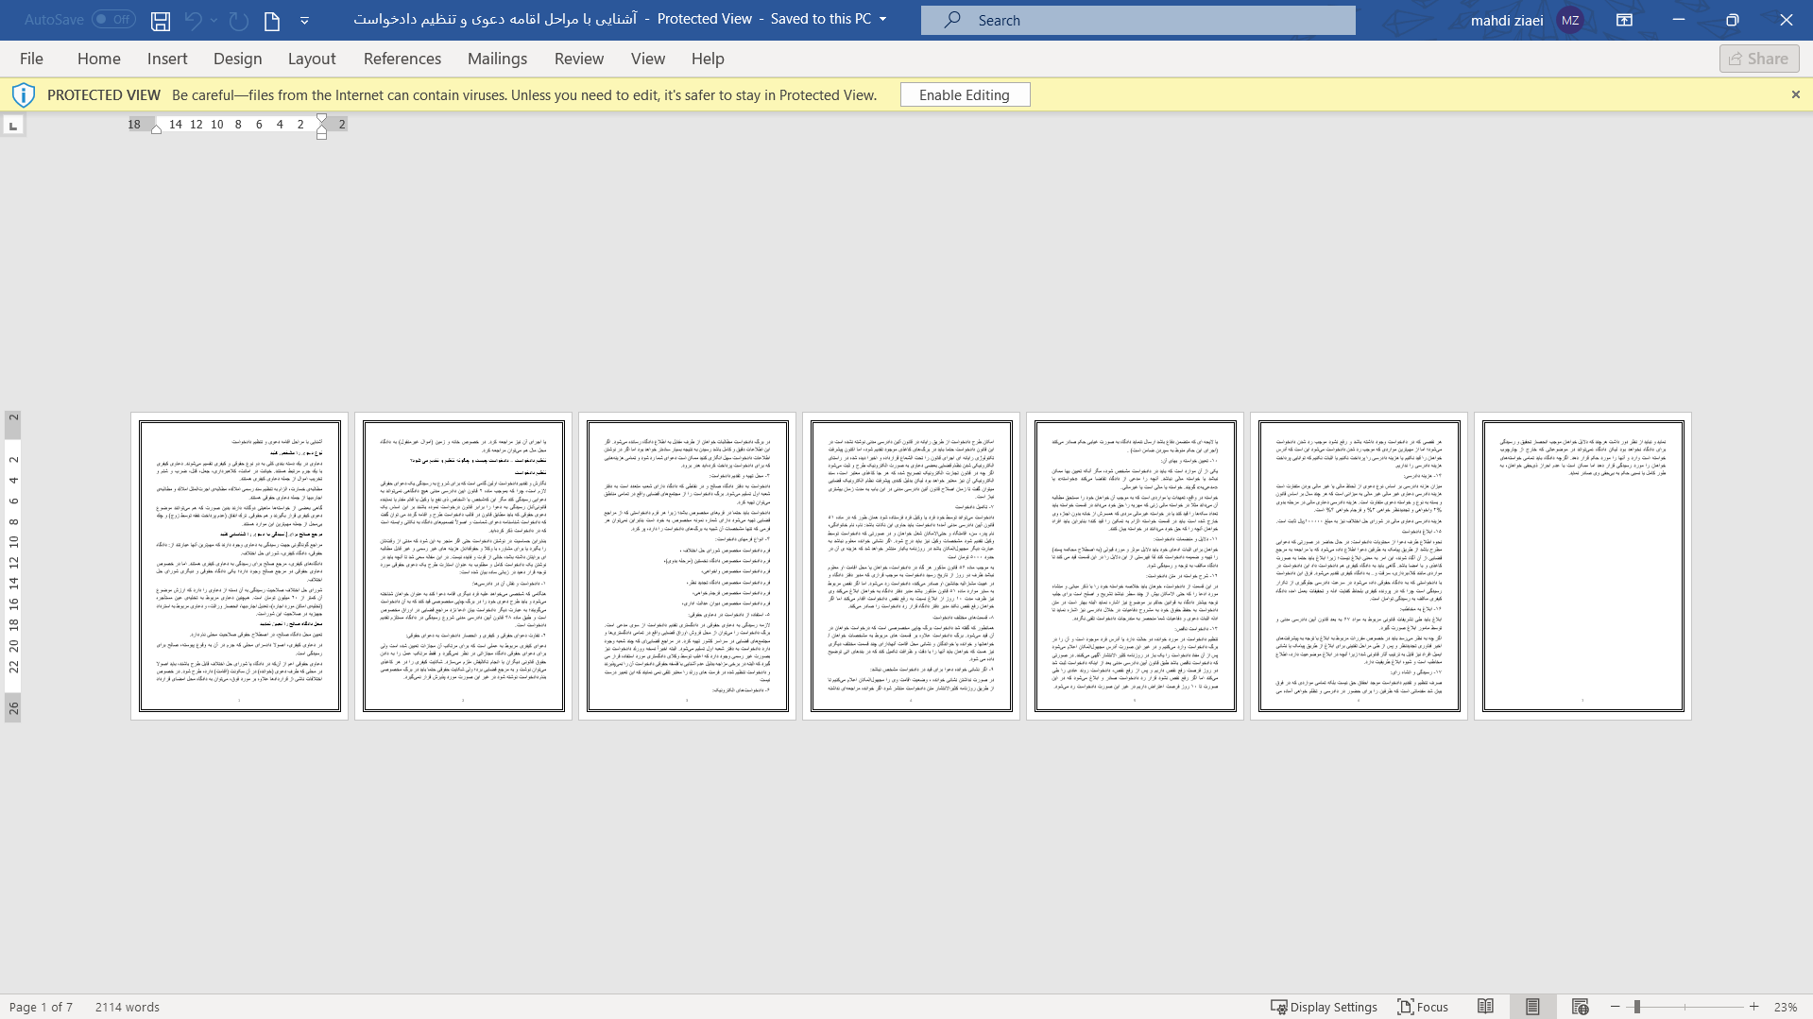Select the last page thumbnail
Screen dimensions: 1813x1019
coord(1582,566)
